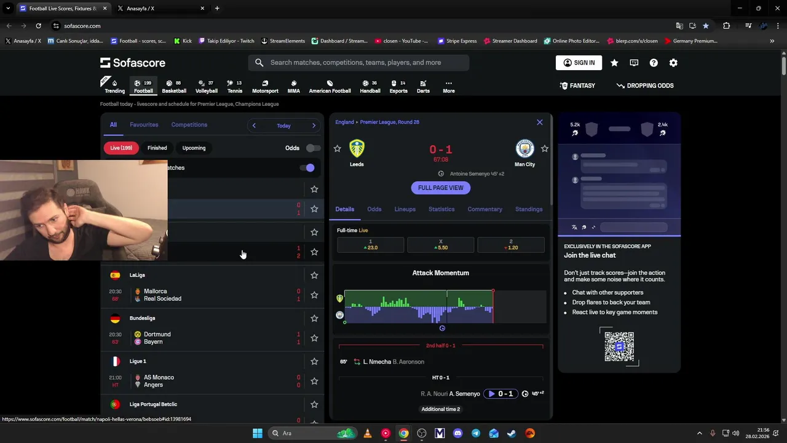Screen dimensions: 787x443
Task: Toggle the live matches switch below Odds
Action: 307,168
